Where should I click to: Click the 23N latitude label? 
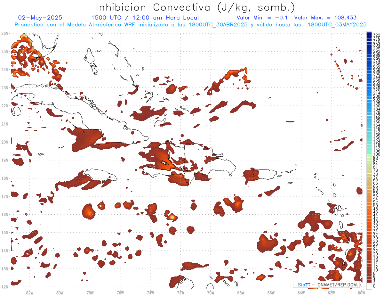pos(4,87)
